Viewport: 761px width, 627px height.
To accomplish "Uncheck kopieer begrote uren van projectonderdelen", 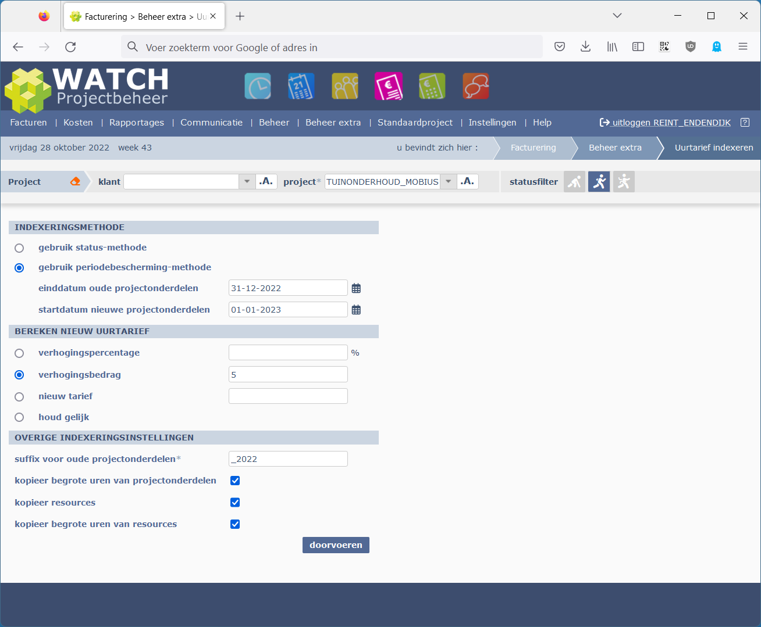I will point(235,481).
